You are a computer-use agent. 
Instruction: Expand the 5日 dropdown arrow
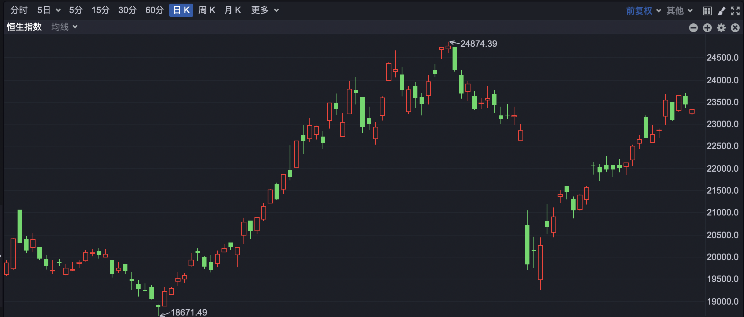coord(58,11)
